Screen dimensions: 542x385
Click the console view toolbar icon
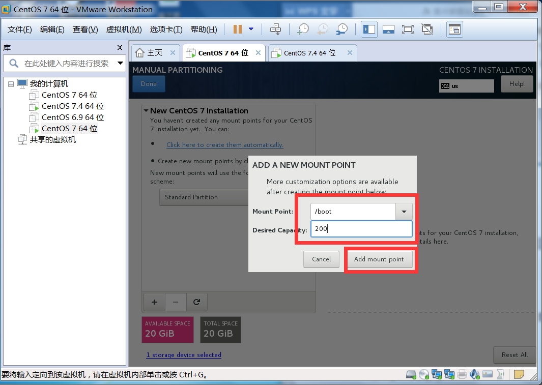pyautogui.click(x=388, y=29)
